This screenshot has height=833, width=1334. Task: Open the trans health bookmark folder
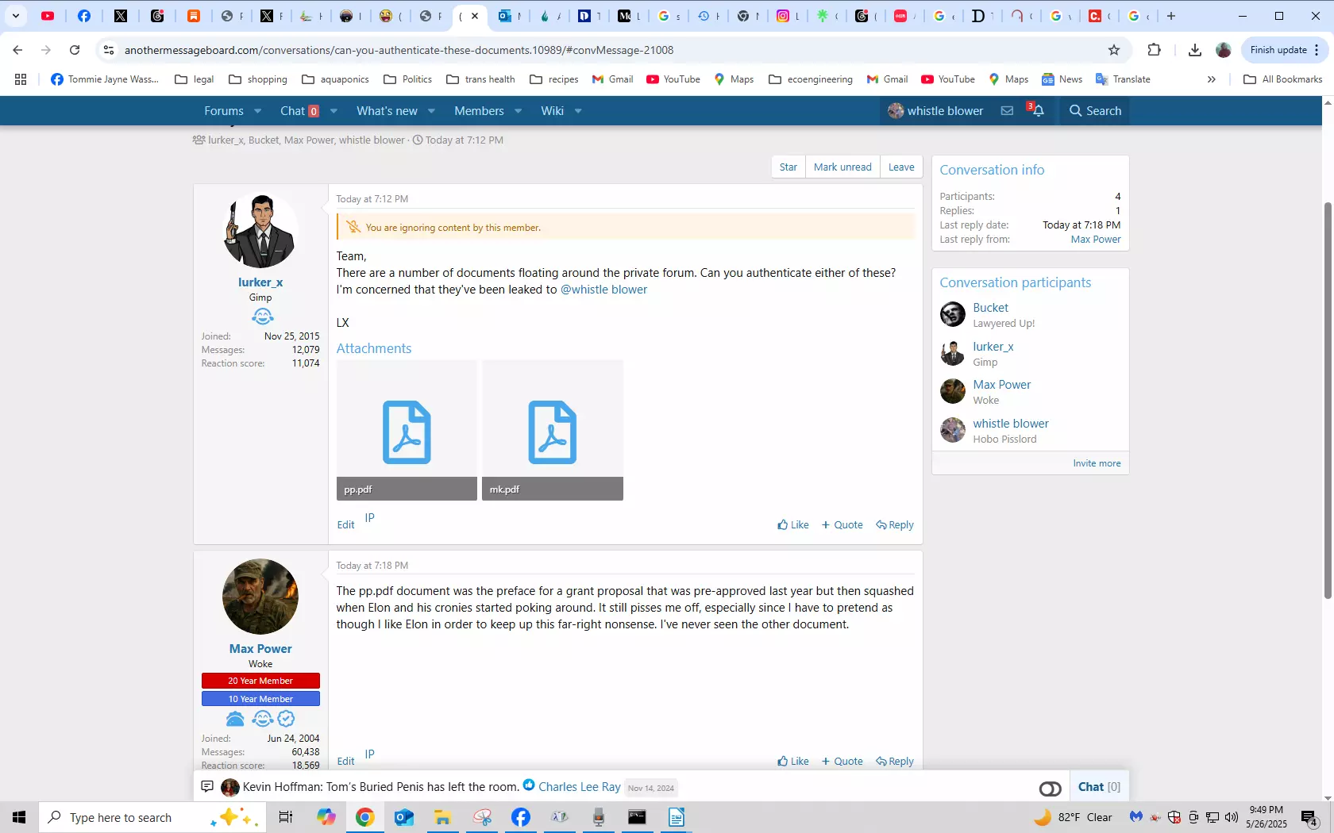click(480, 79)
